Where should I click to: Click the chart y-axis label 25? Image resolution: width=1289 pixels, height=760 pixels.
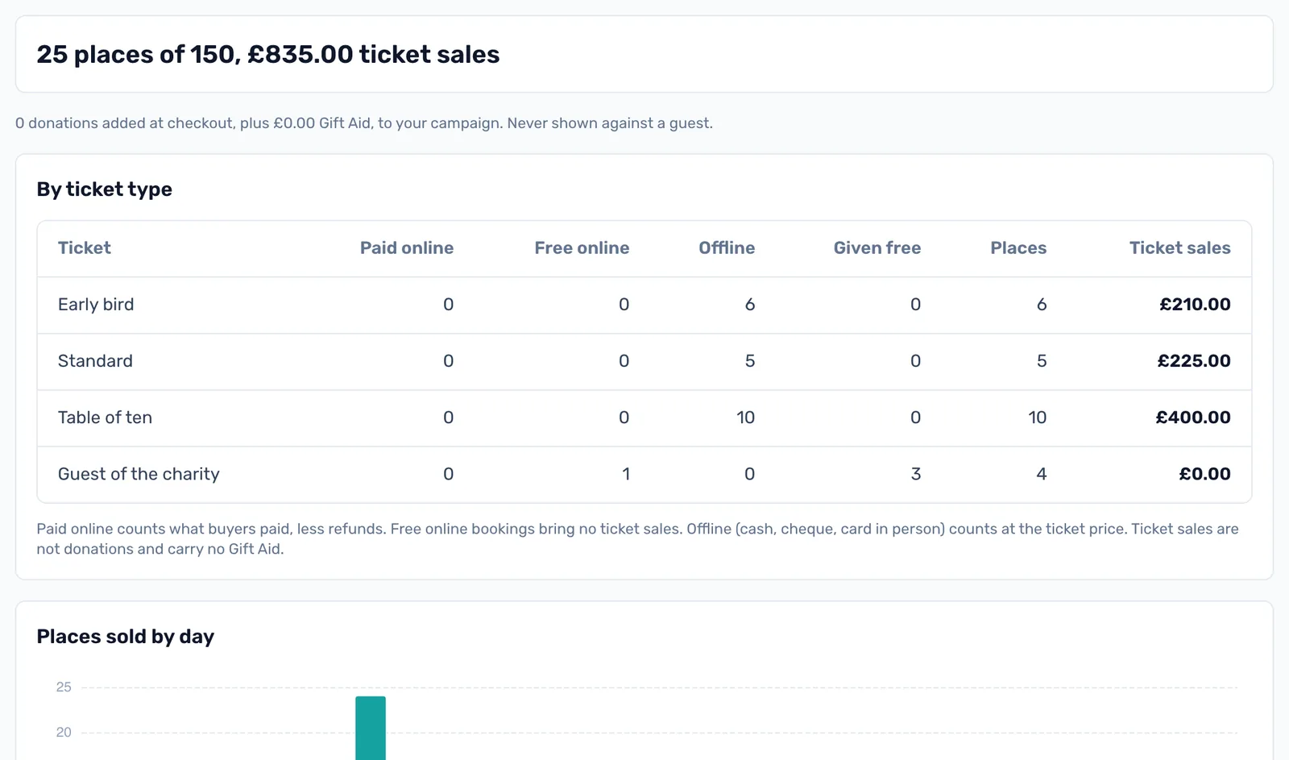64,687
